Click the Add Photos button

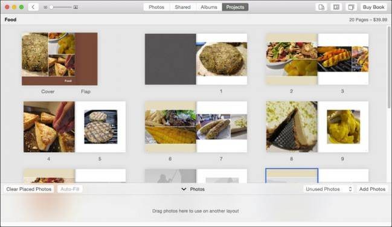pyautogui.click(x=372, y=189)
